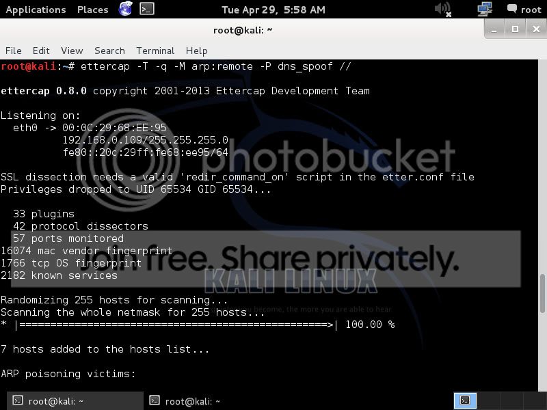Open the Places menu

click(93, 10)
